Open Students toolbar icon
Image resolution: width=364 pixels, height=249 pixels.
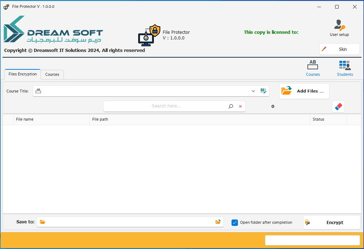tap(345, 68)
